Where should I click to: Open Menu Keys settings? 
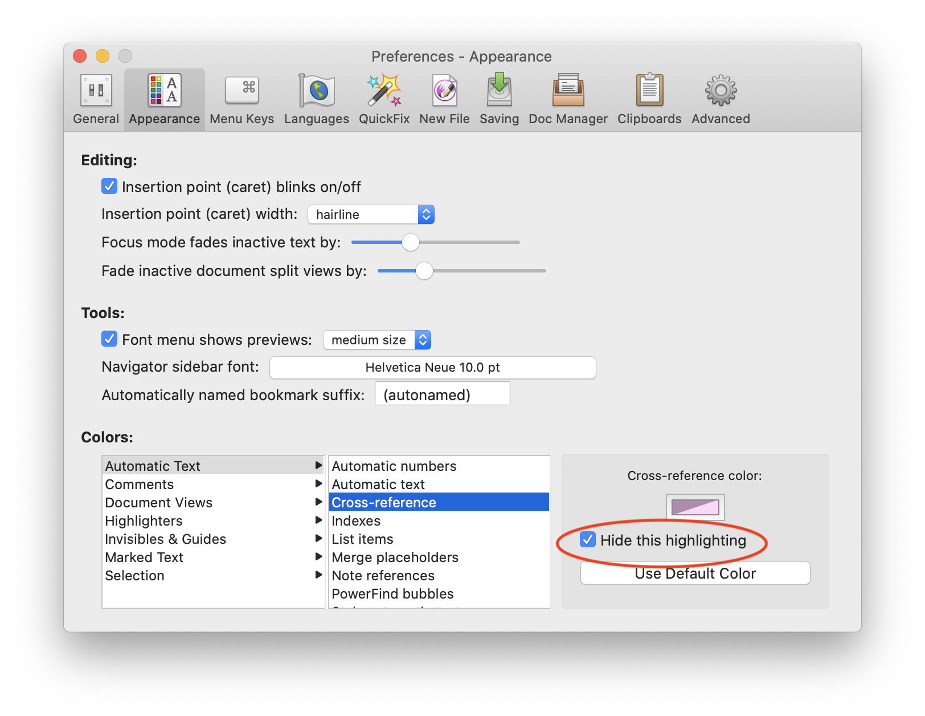point(242,98)
